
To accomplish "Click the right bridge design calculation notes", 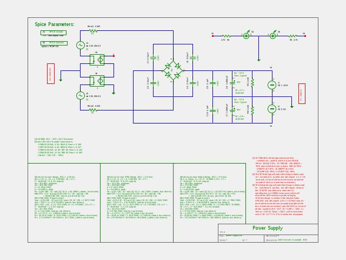I will coord(212,197).
